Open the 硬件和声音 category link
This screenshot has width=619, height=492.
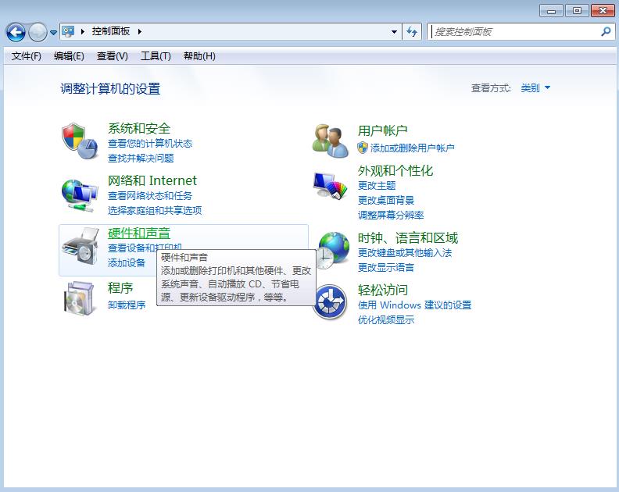139,234
